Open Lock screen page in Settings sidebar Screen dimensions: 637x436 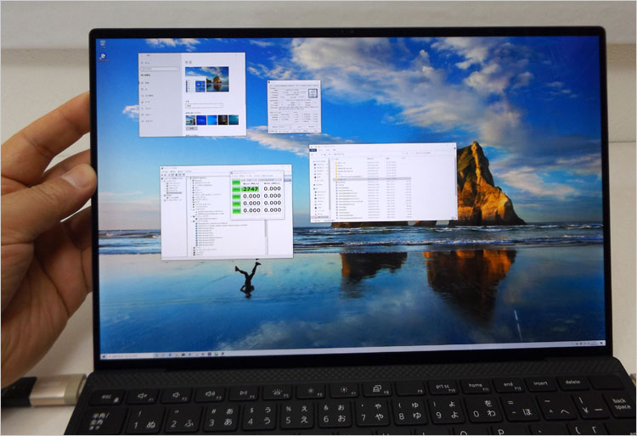(x=148, y=95)
